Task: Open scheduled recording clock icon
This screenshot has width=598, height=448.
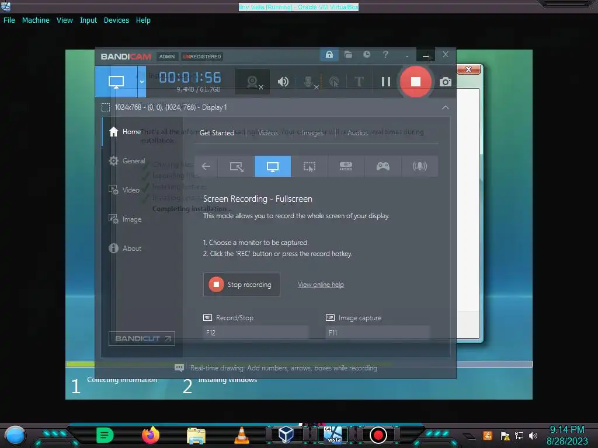Action: (367, 54)
